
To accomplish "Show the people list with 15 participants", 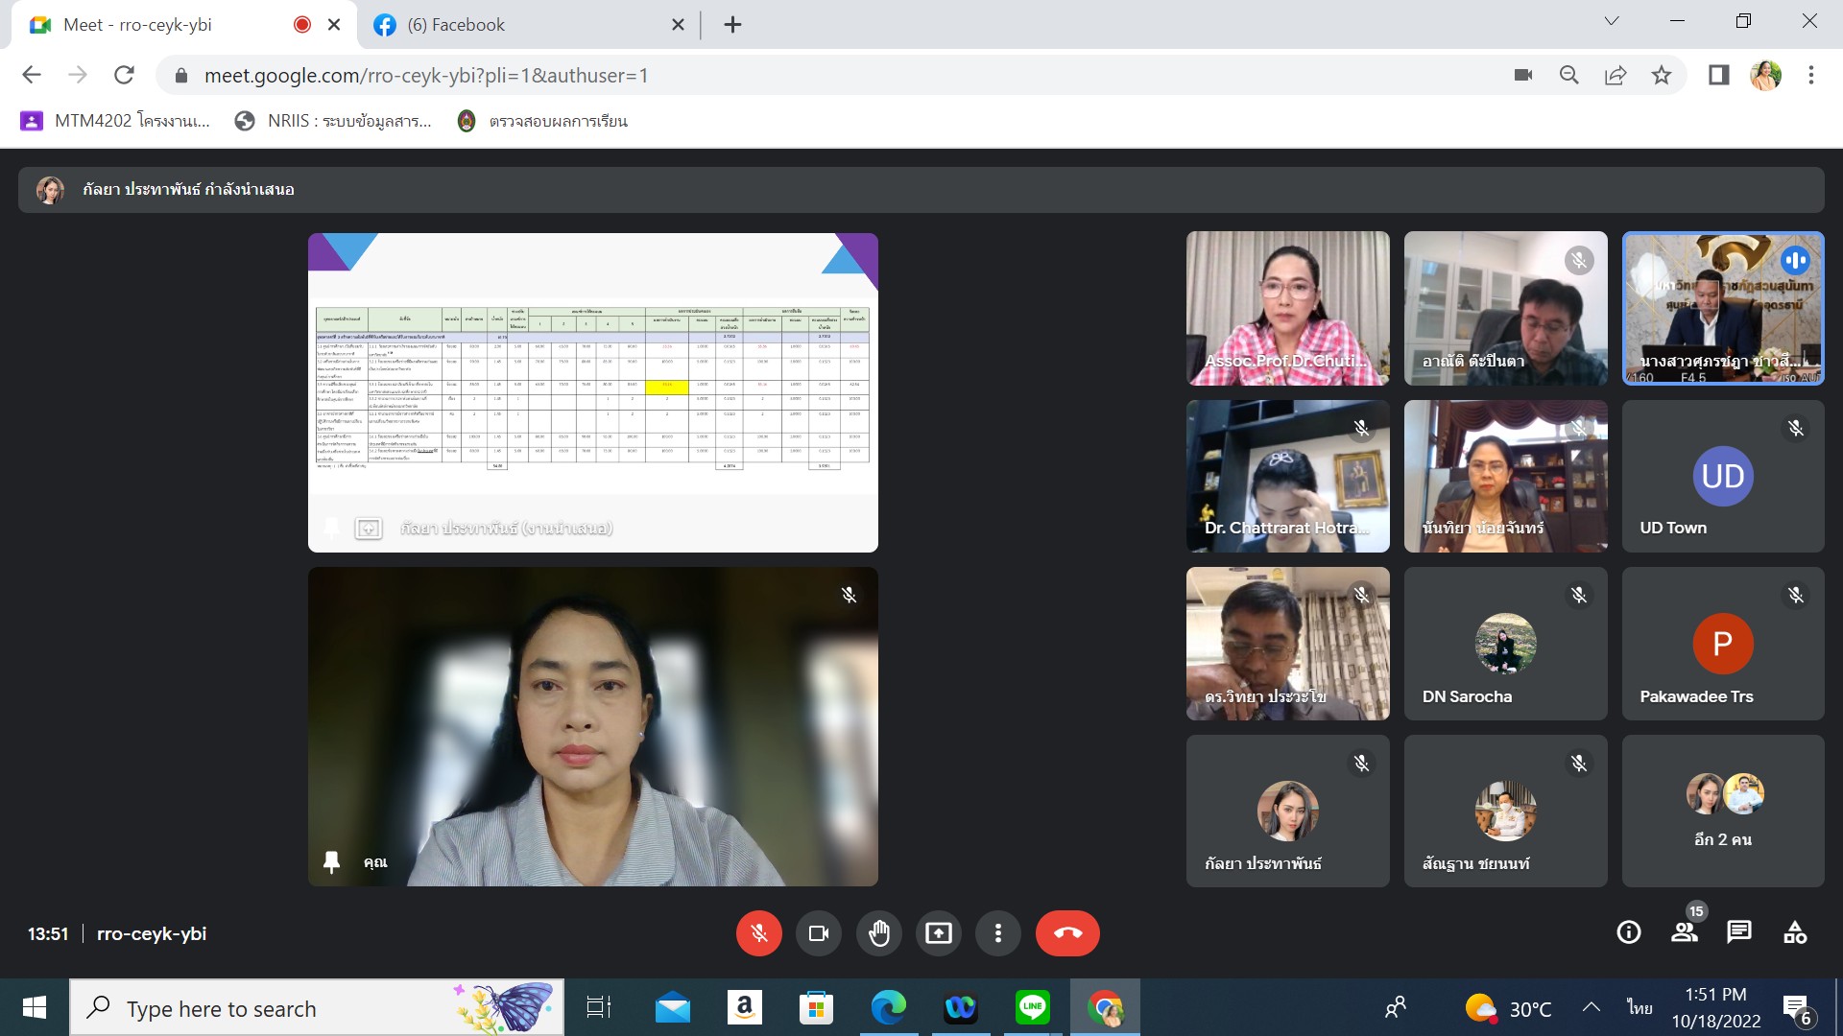I will (1684, 932).
